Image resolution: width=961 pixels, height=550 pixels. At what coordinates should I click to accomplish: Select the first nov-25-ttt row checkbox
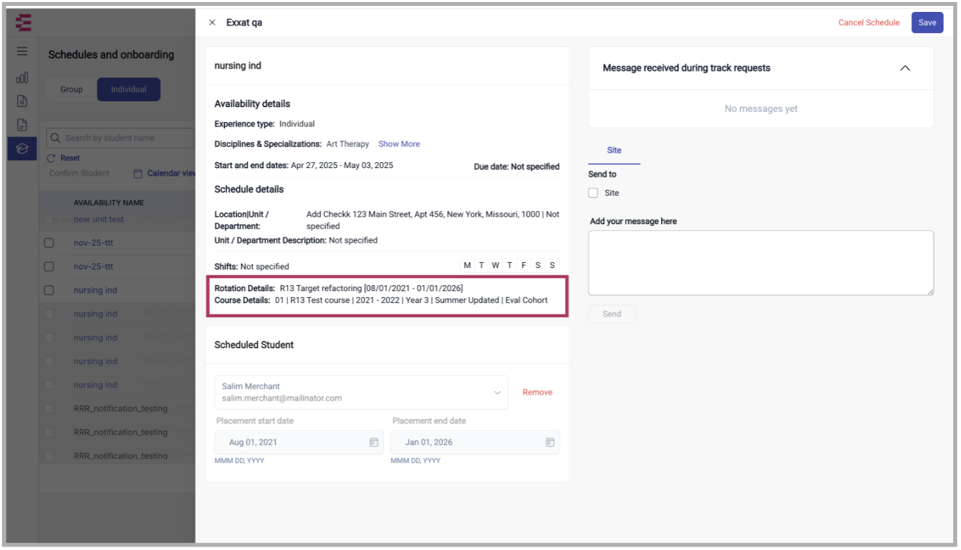tap(49, 243)
